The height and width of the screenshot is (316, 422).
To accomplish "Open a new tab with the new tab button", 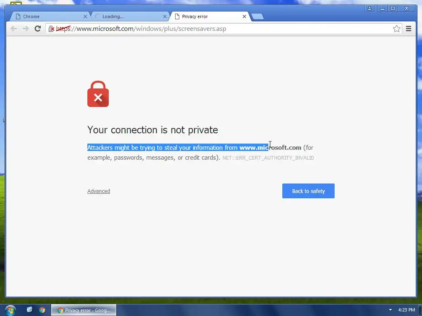I will 258,16.
